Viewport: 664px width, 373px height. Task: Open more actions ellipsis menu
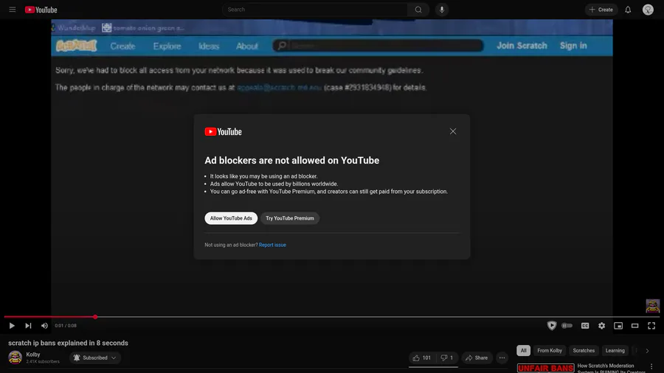502,358
